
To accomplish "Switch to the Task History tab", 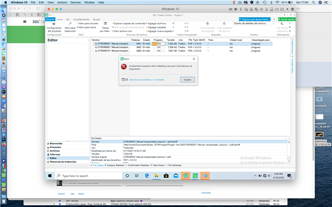I will [158, 166].
